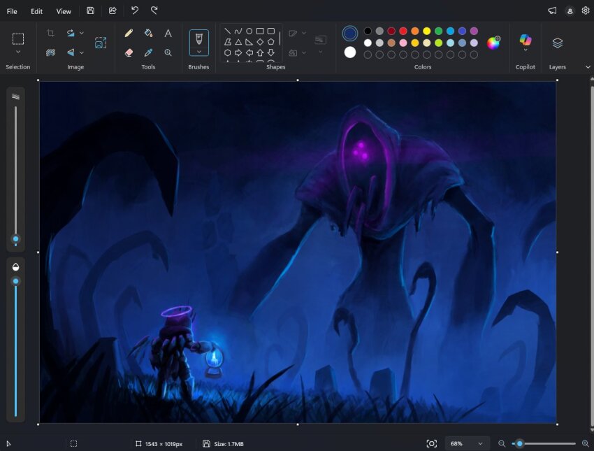594x451 pixels.
Task: Open the 68% zoom level dropdown
Action: (x=467, y=443)
